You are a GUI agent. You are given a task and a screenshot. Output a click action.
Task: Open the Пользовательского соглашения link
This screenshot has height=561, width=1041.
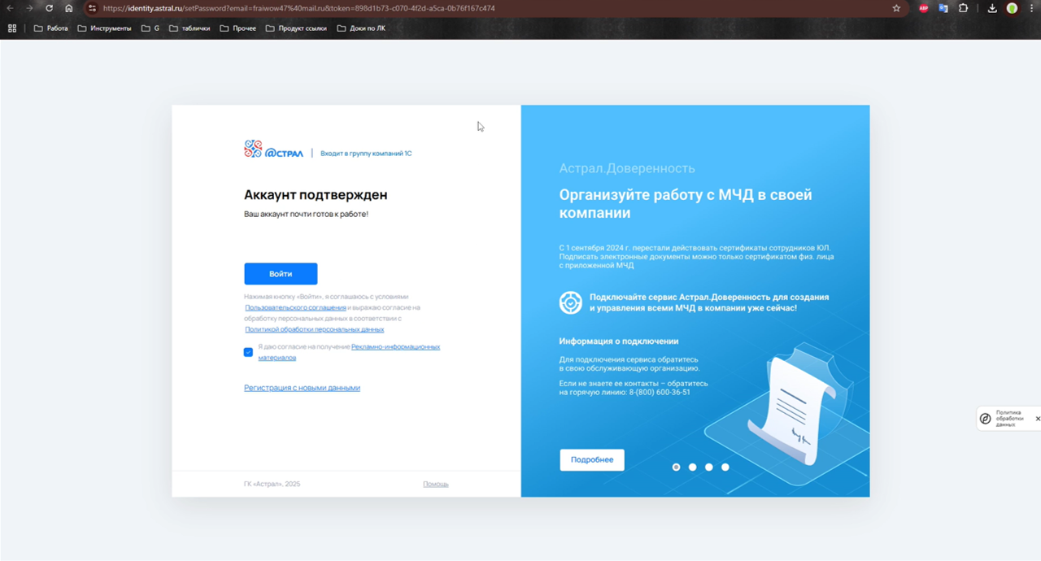tap(295, 308)
